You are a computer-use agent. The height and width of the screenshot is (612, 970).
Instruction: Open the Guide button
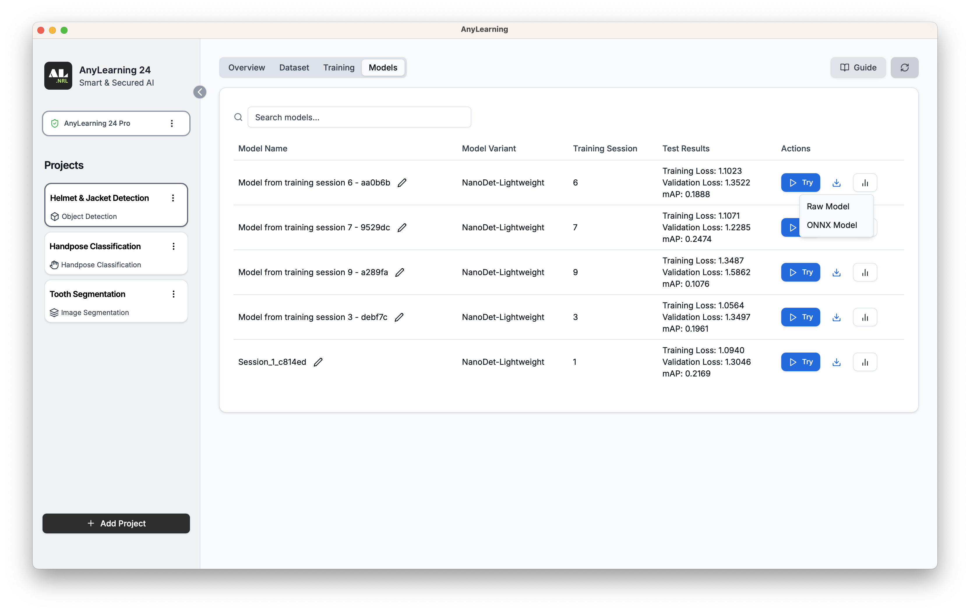pyautogui.click(x=858, y=68)
